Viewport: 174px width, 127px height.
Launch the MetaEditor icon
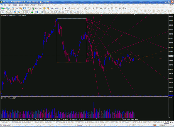[x=44, y=8]
